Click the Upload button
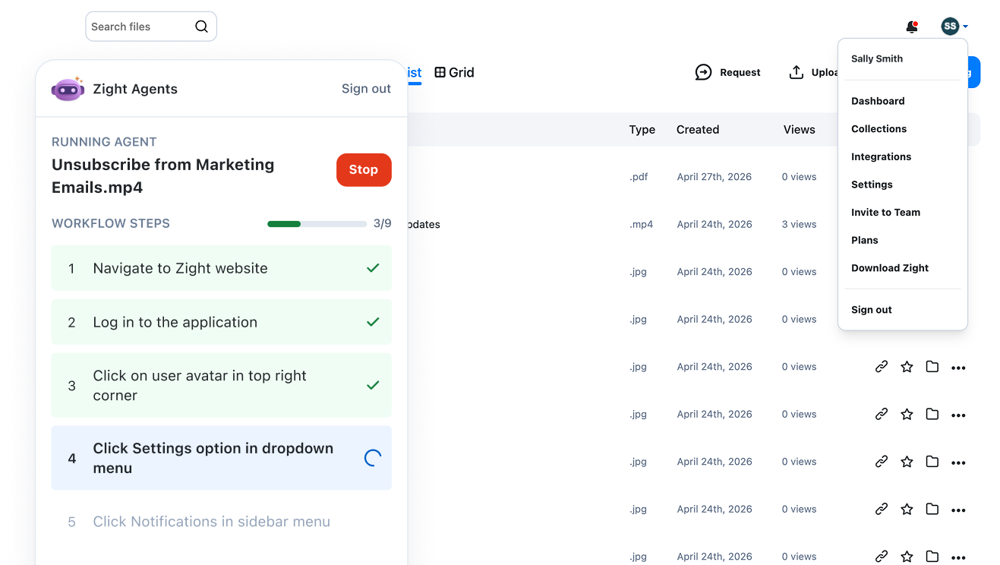 pyautogui.click(x=813, y=72)
